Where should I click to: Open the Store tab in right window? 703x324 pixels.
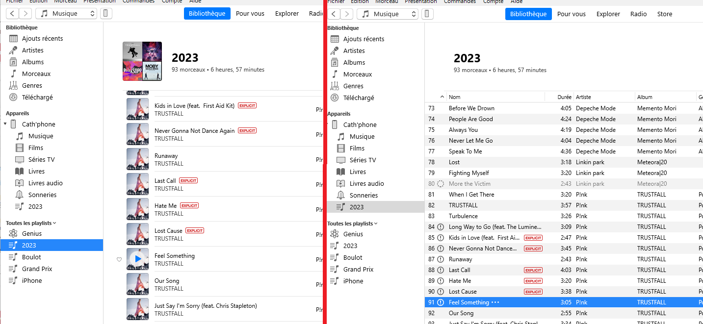click(665, 14)
